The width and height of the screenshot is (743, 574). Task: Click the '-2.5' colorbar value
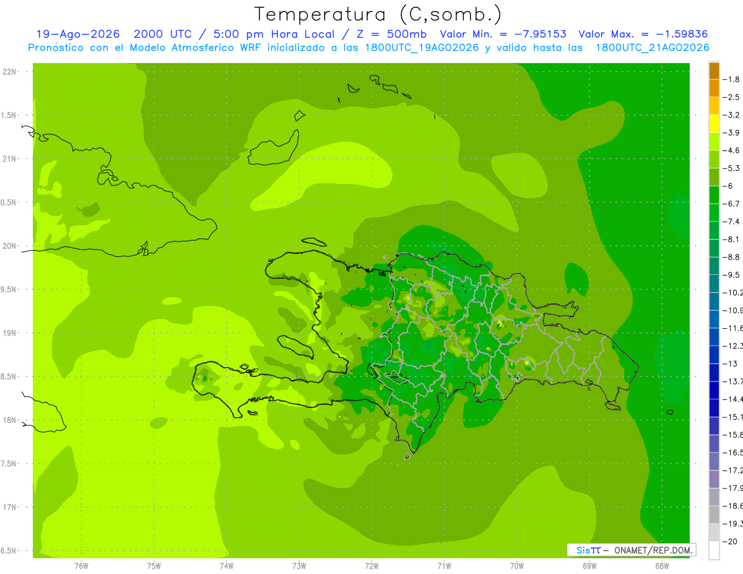[731, 97]
